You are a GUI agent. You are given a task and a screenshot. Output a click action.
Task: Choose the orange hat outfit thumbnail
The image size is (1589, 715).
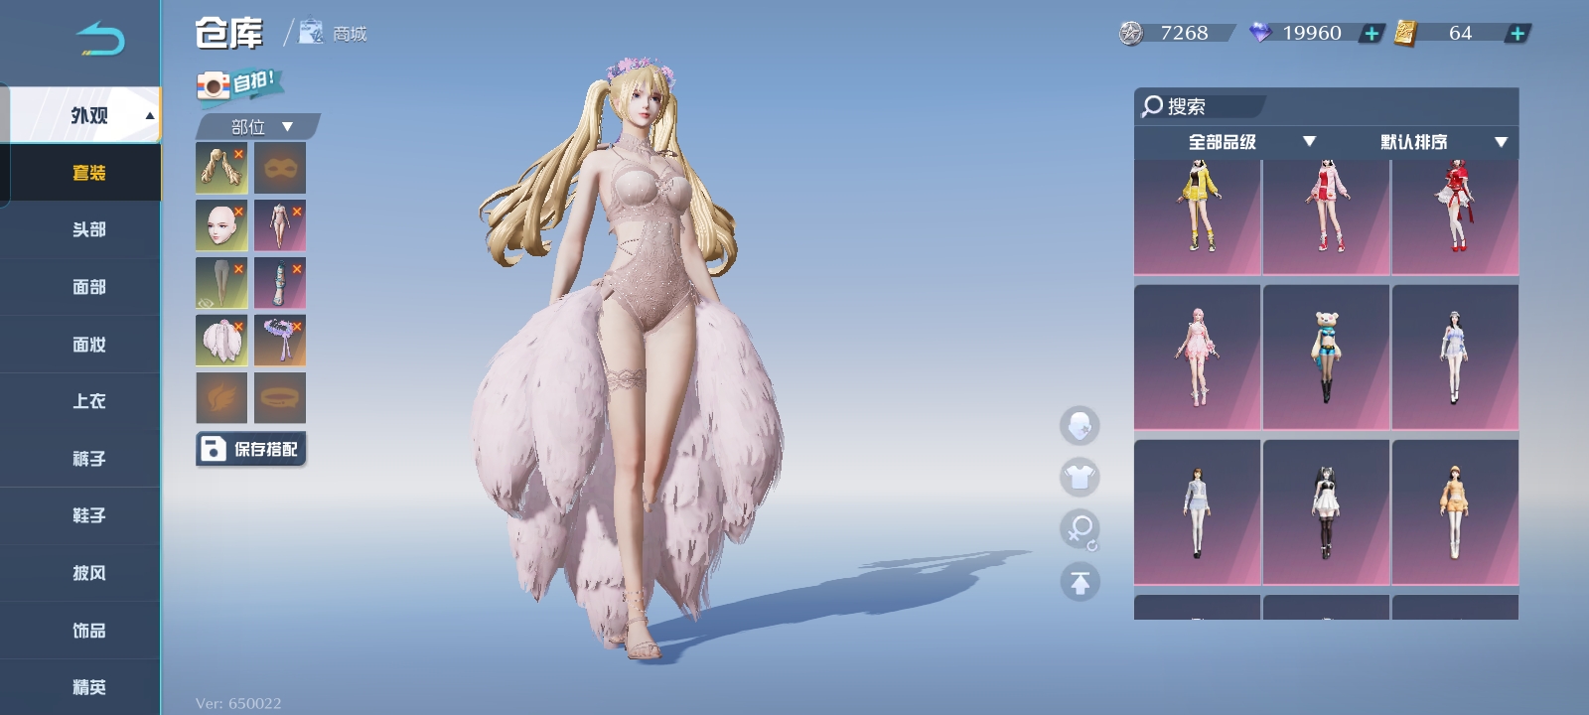(1455, 512)
